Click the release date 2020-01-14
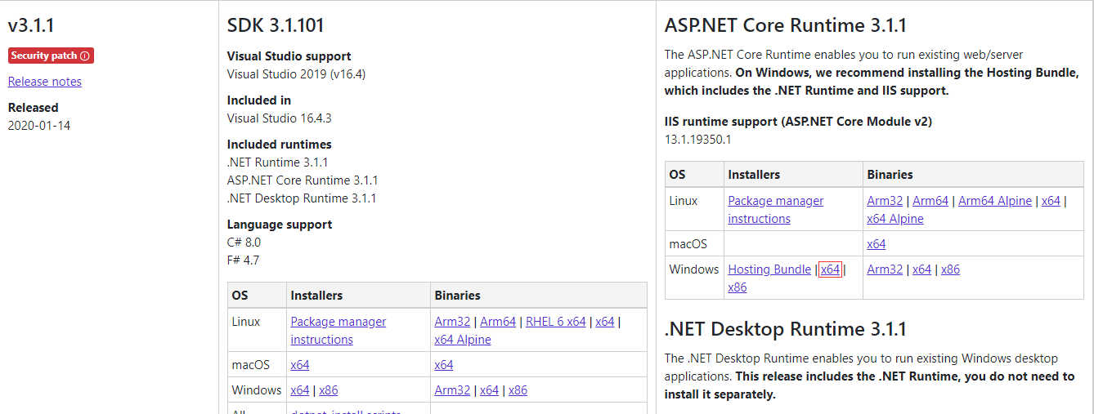The image size is (1094, 414). [39, 126]
